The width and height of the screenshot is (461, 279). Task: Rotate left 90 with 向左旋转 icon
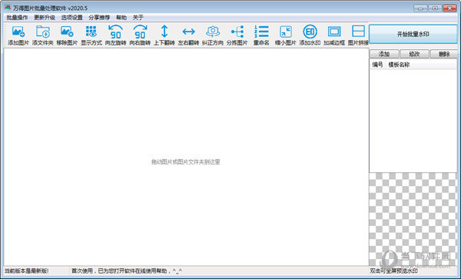115,35
